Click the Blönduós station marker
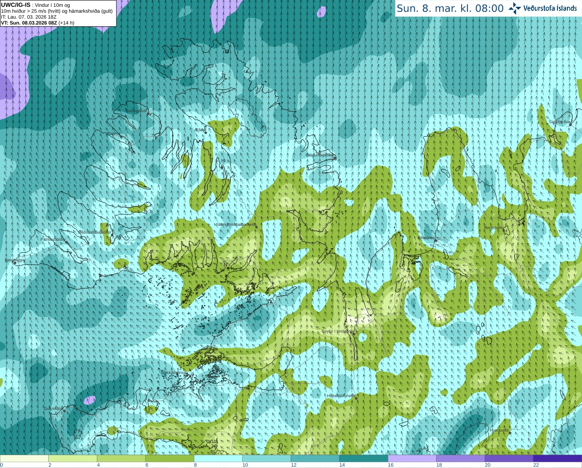Image resolution: width=582 pixels, height=468 pixels. coord(436,240)
